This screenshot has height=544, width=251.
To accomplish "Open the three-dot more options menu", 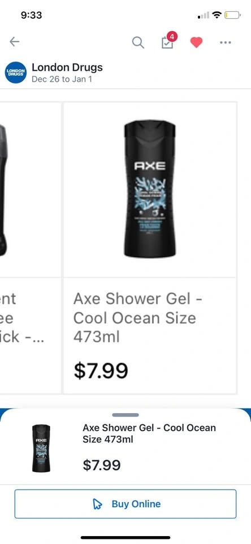I will [226, 42].
